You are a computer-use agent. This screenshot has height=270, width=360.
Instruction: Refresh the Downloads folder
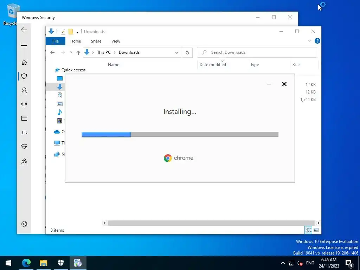point(187,53)
